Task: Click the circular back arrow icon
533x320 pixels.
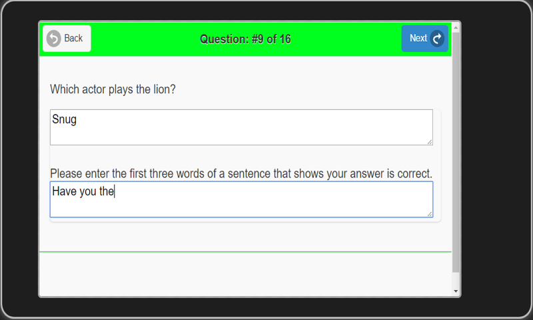Action: [54, 39]
